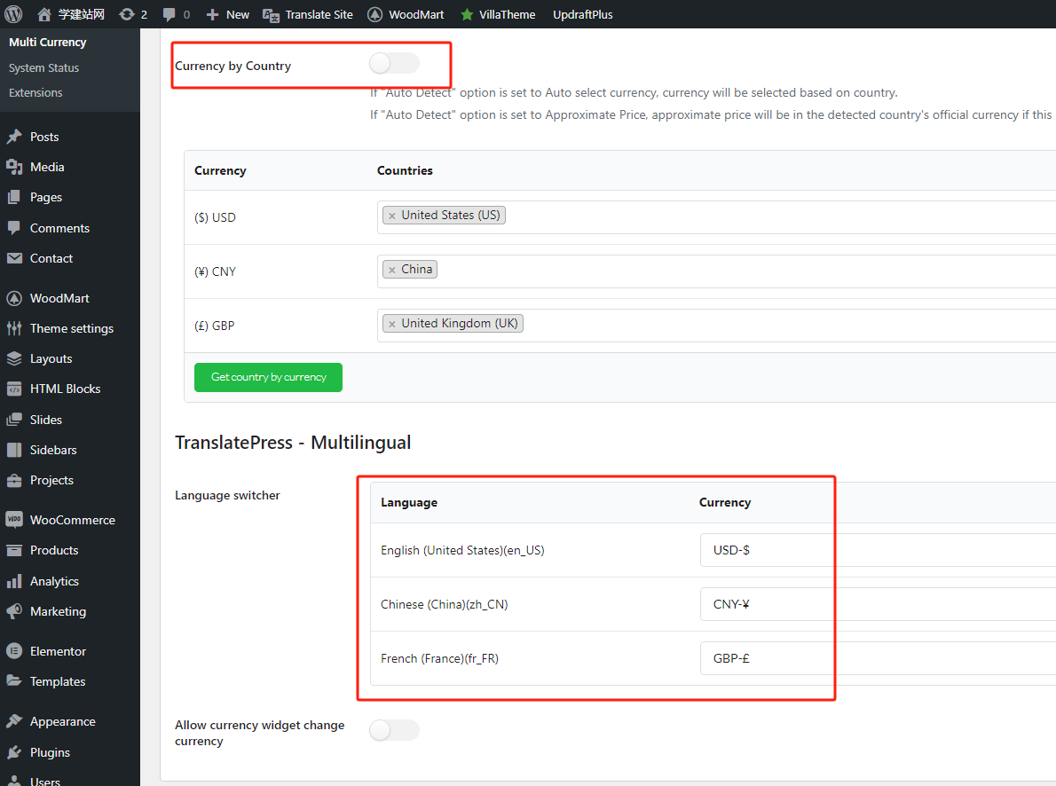
Task: Toggle Allow currency widget change currency
Action: [394, 730]
